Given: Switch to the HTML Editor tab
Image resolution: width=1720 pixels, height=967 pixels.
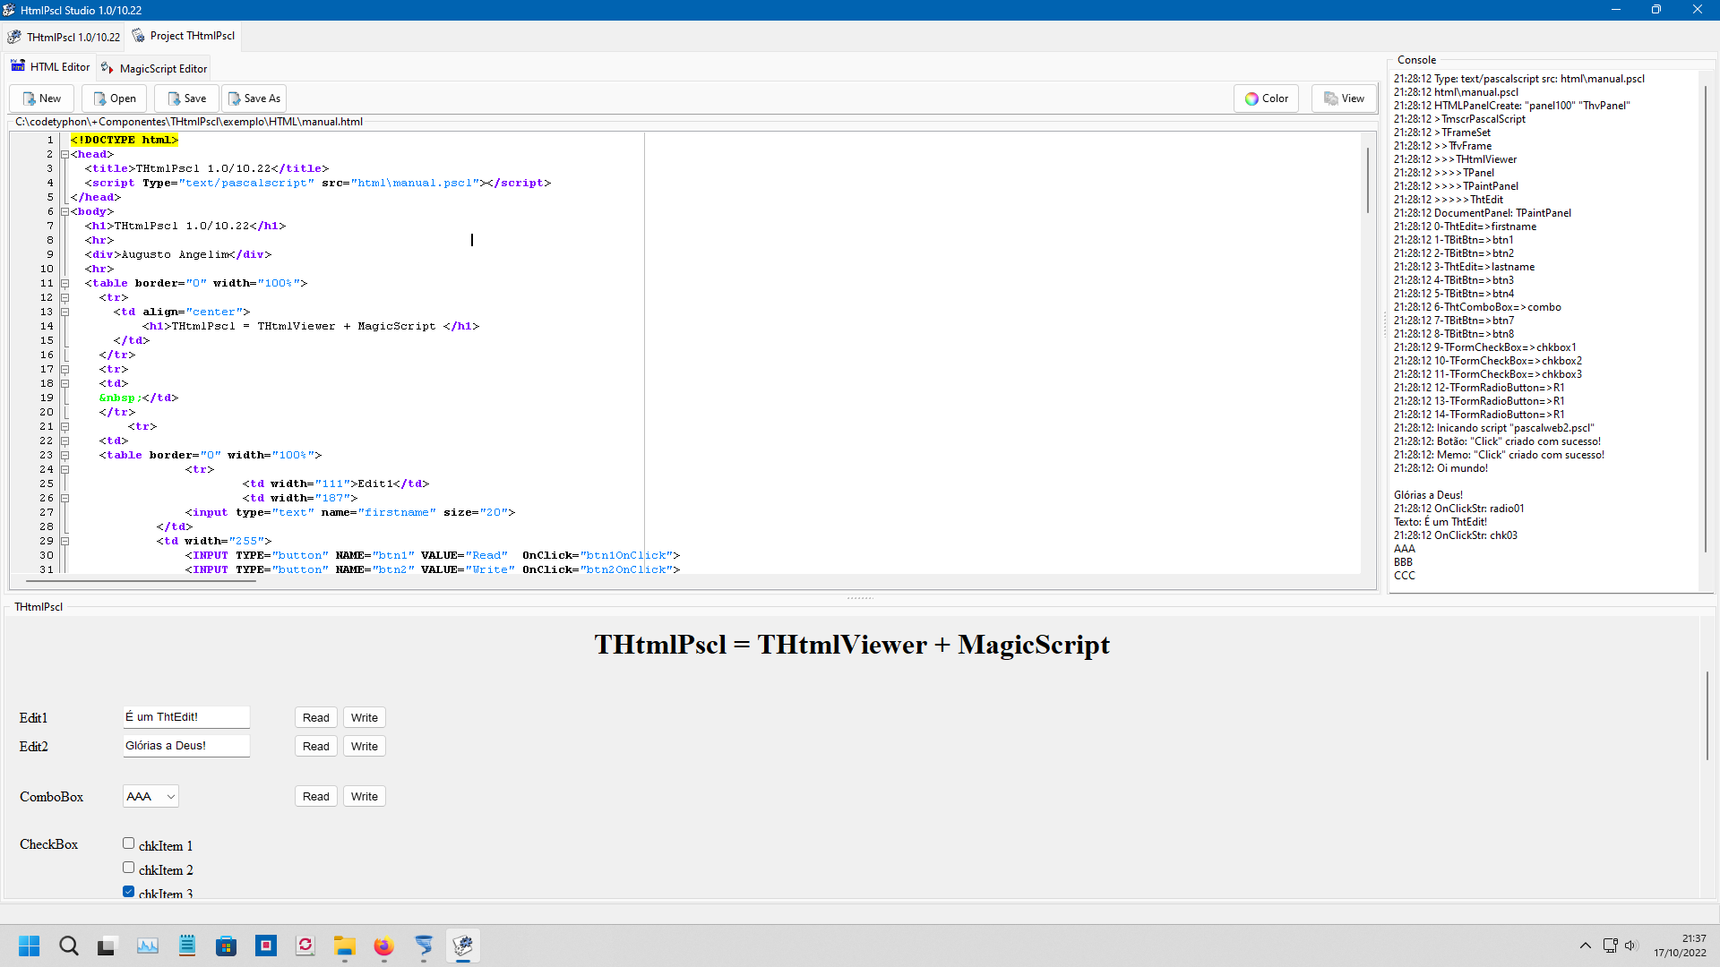Looking at the screenshot, I should [50, 67].
